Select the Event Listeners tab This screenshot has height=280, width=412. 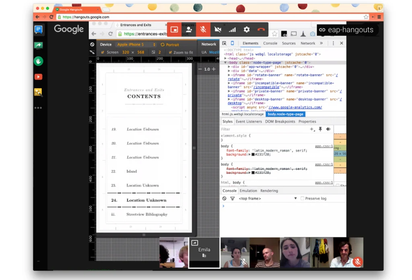(x=249, y=121)
